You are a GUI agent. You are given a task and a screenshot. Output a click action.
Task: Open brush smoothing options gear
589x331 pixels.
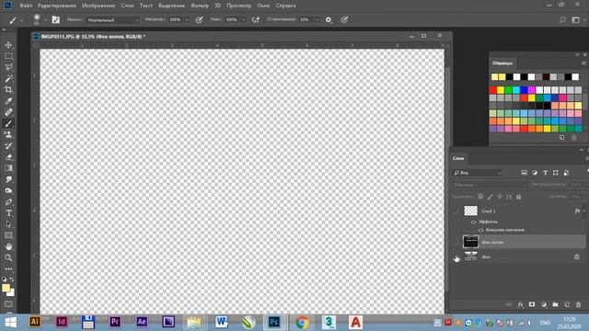pos(329,19)
